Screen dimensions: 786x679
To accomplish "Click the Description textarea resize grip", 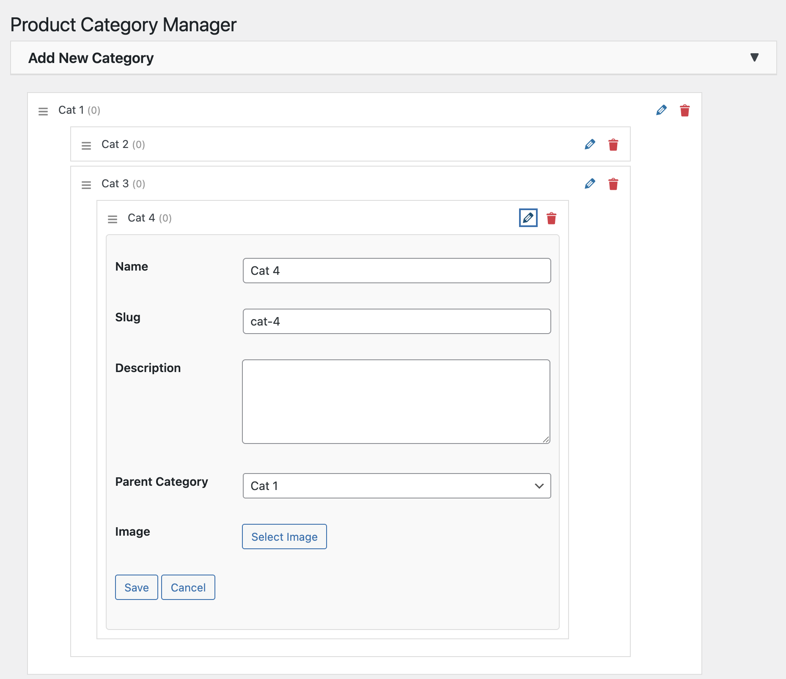I will pos(546,440).
